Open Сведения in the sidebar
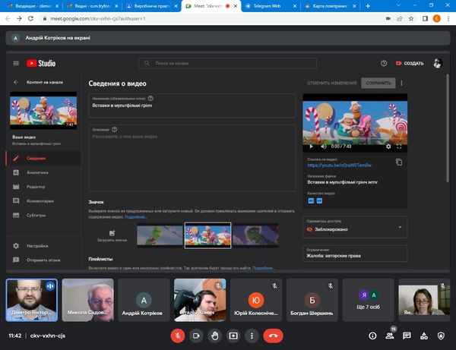 [43, 159]
